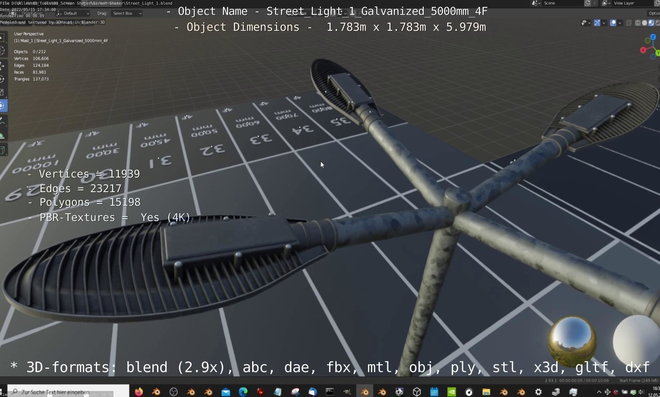Screen dimensions: 660x397
Task: Click the 'User Perspective' view label
Action: click(29, 34)
